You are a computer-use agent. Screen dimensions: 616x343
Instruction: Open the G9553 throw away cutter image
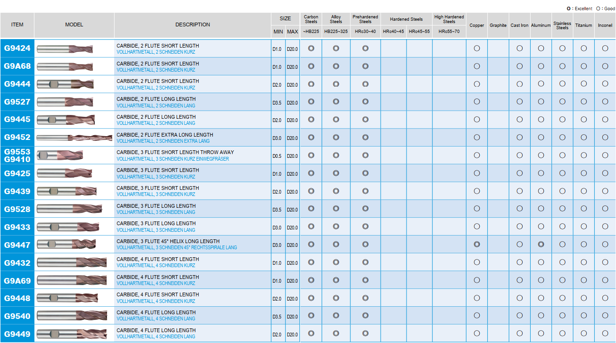60,155
